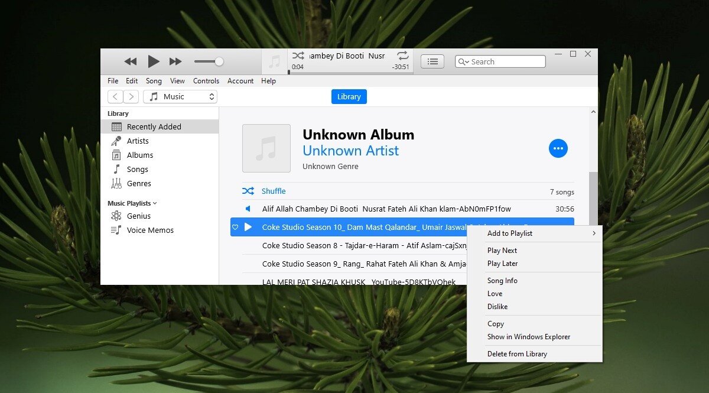Open the Genres view

click(138, 183)
